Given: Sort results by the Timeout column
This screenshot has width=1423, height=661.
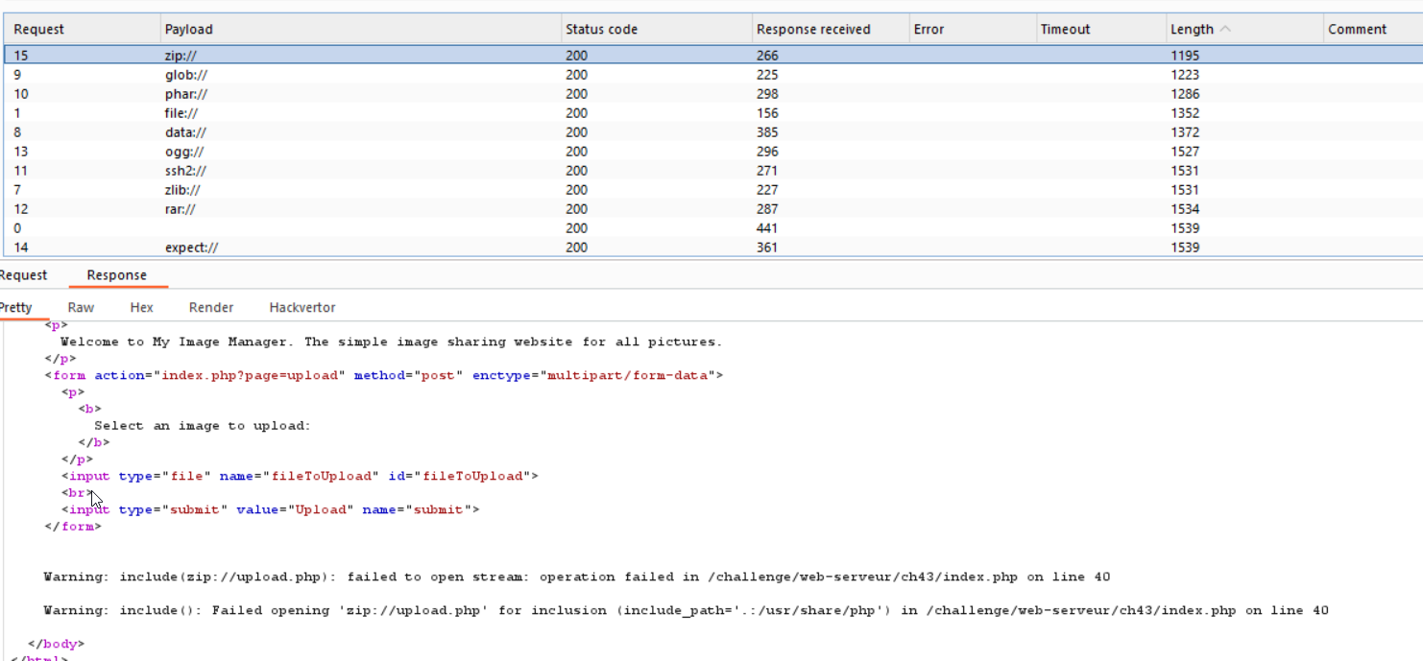Looking at the screenshot, I should (1065, 28).
